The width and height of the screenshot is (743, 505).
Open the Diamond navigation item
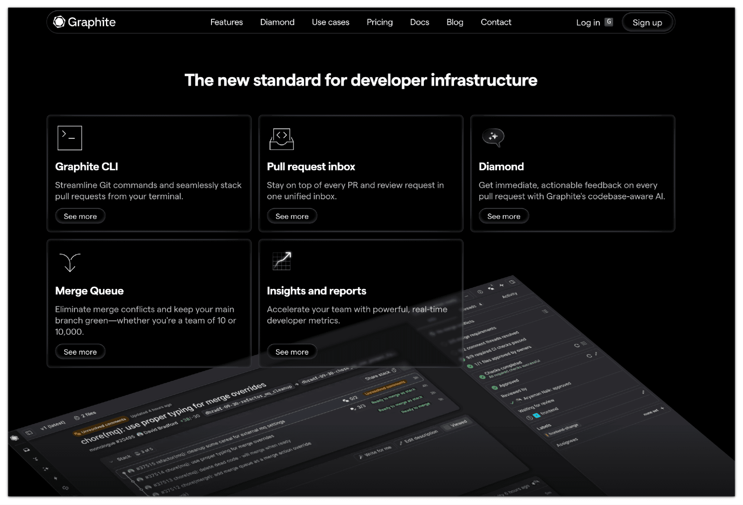coord(277,22)
